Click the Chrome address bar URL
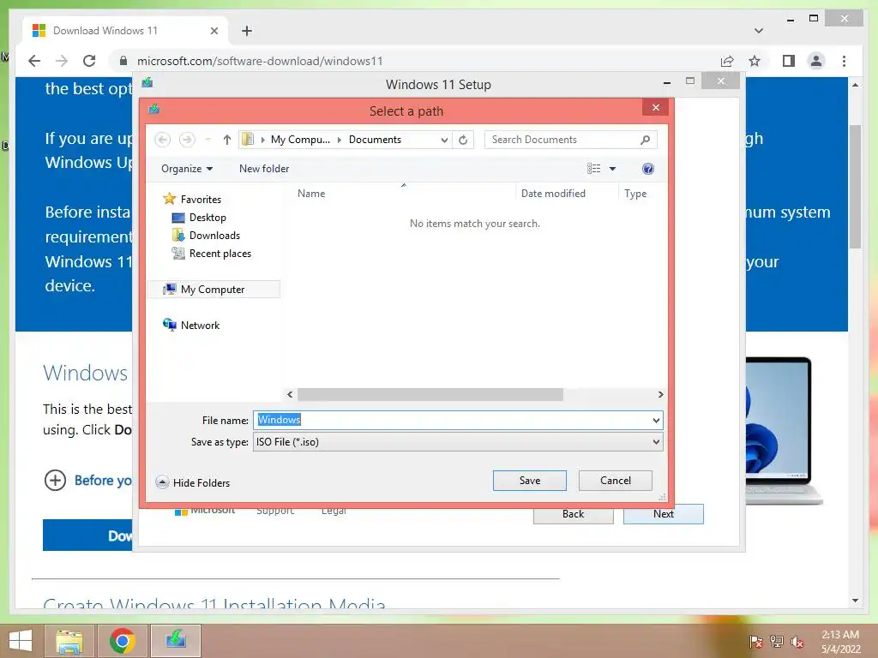The width and height of the screenshot is (878, 658). [x=260, y=61]
